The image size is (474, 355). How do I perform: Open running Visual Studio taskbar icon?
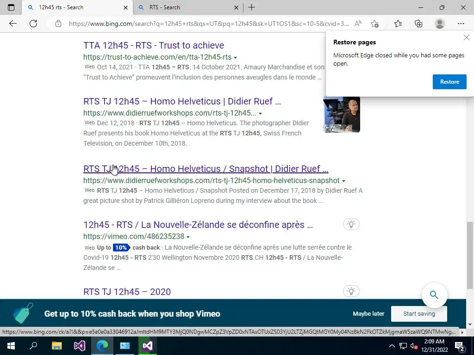(148, 346)
